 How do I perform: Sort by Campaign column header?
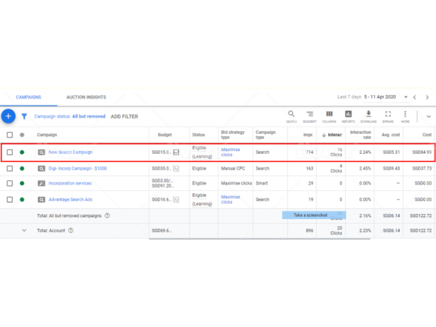[x=47, y=135]
